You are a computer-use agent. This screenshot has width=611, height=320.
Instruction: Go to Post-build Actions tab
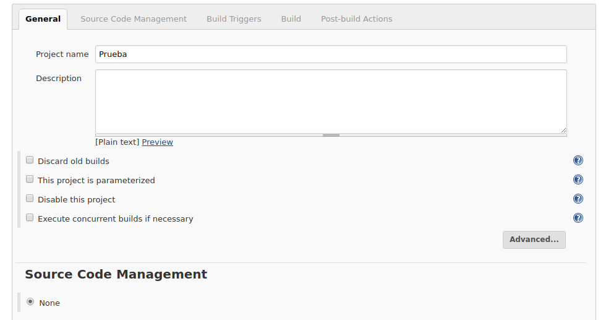click(357, 19)
